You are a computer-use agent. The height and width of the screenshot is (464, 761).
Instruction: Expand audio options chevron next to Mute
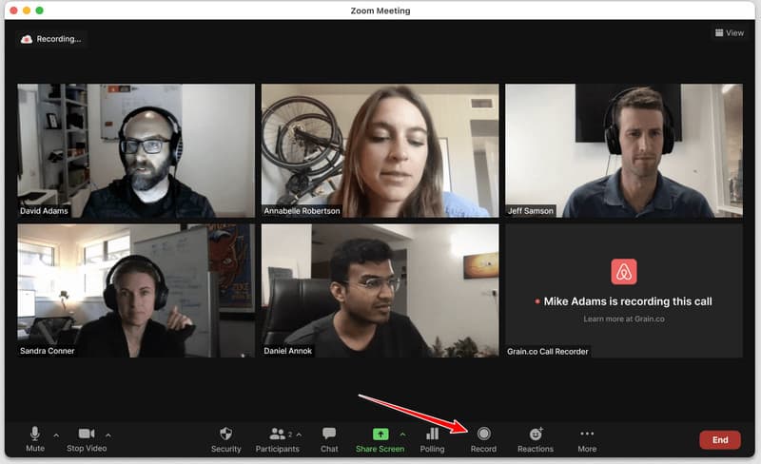(56, 435)
